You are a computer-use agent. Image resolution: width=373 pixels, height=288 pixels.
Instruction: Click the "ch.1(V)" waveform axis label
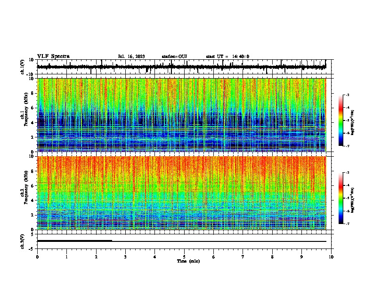tap(23, 67)
